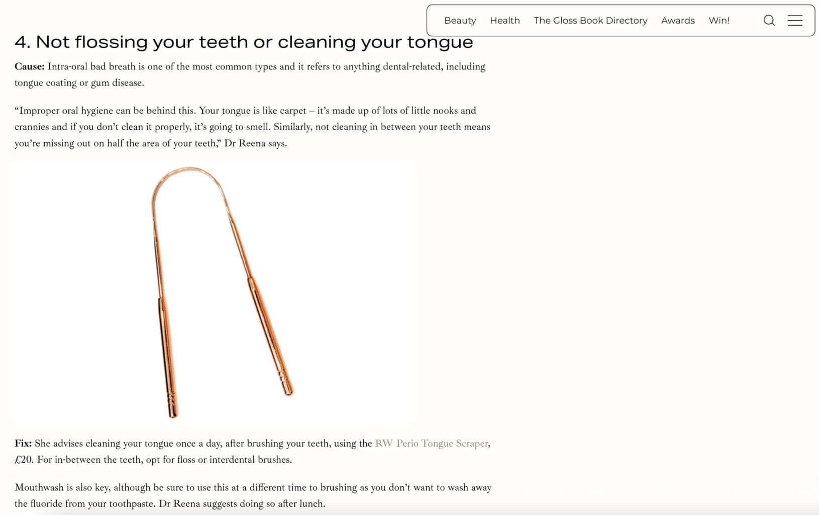The width and height of the screenshot is (819, 515).
Task: Go to the Beauty section
Action: point(460,21)
